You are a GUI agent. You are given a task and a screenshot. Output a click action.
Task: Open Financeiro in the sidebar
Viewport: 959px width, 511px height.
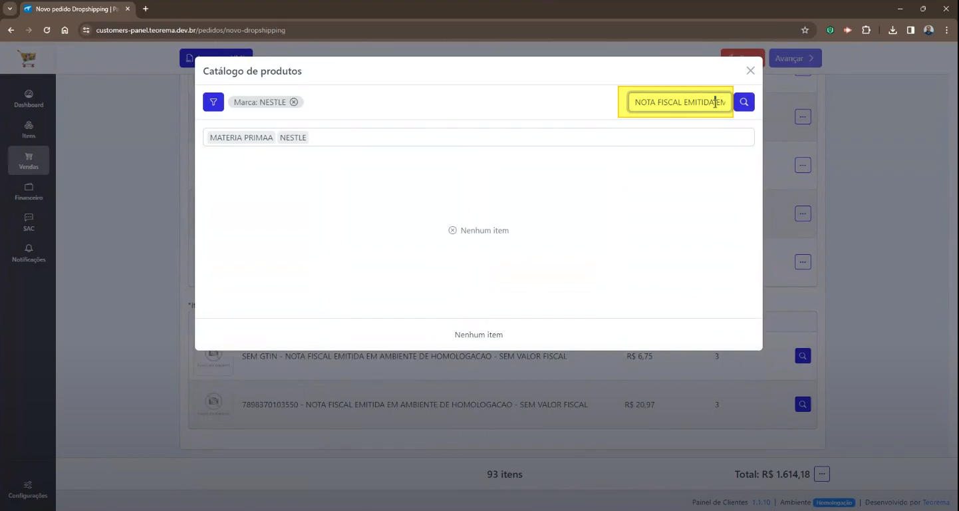(x=29, y=192)
